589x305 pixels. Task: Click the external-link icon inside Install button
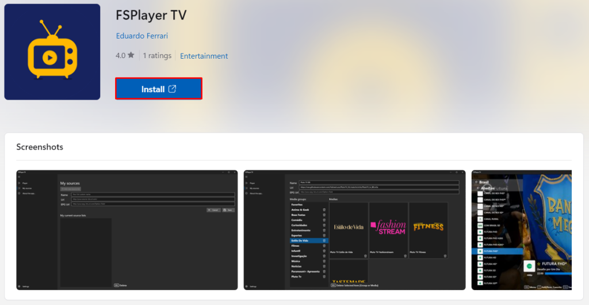pos(173,89)
